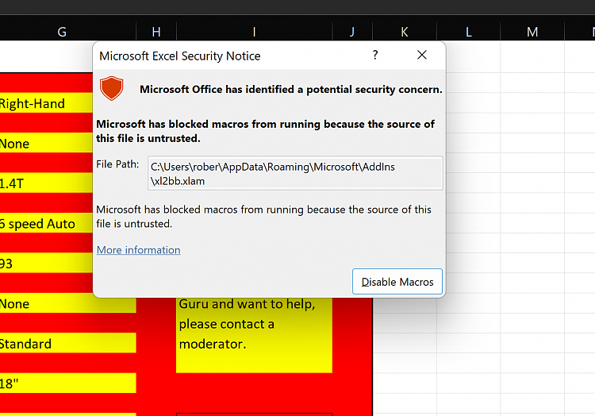
Task: Select column J header
Action: pos(352,32)
